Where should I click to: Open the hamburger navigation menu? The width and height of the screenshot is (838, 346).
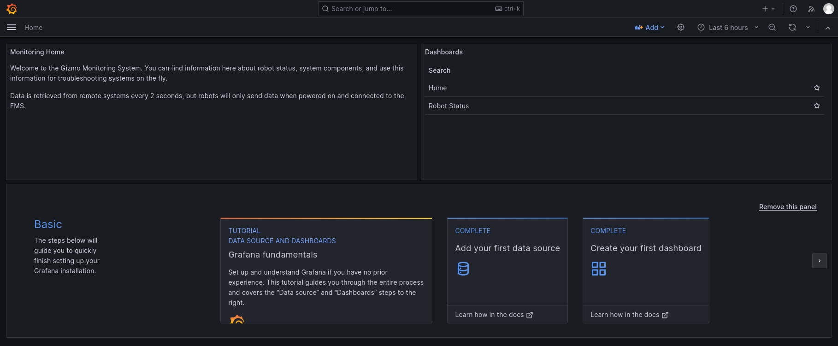pyautogui.click(x=12, y=28)
